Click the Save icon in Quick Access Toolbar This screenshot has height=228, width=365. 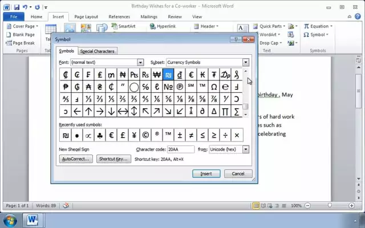pyautogui.click(x=17, y=7)
